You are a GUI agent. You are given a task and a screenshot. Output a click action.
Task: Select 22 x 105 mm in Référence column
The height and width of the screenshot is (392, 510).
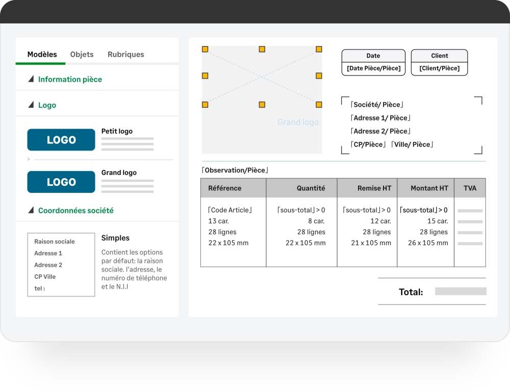pyautogui.click(x=228, y=243)
